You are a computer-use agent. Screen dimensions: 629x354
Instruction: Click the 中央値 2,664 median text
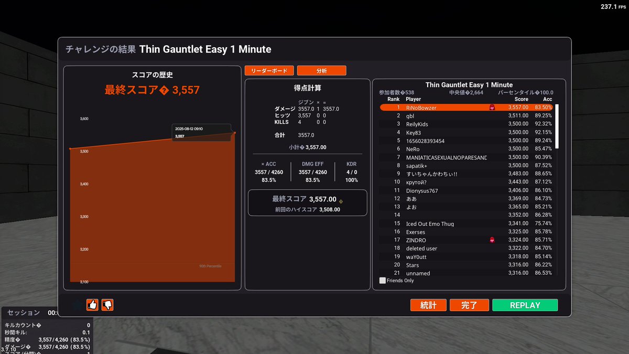click(x=466, y=92)
